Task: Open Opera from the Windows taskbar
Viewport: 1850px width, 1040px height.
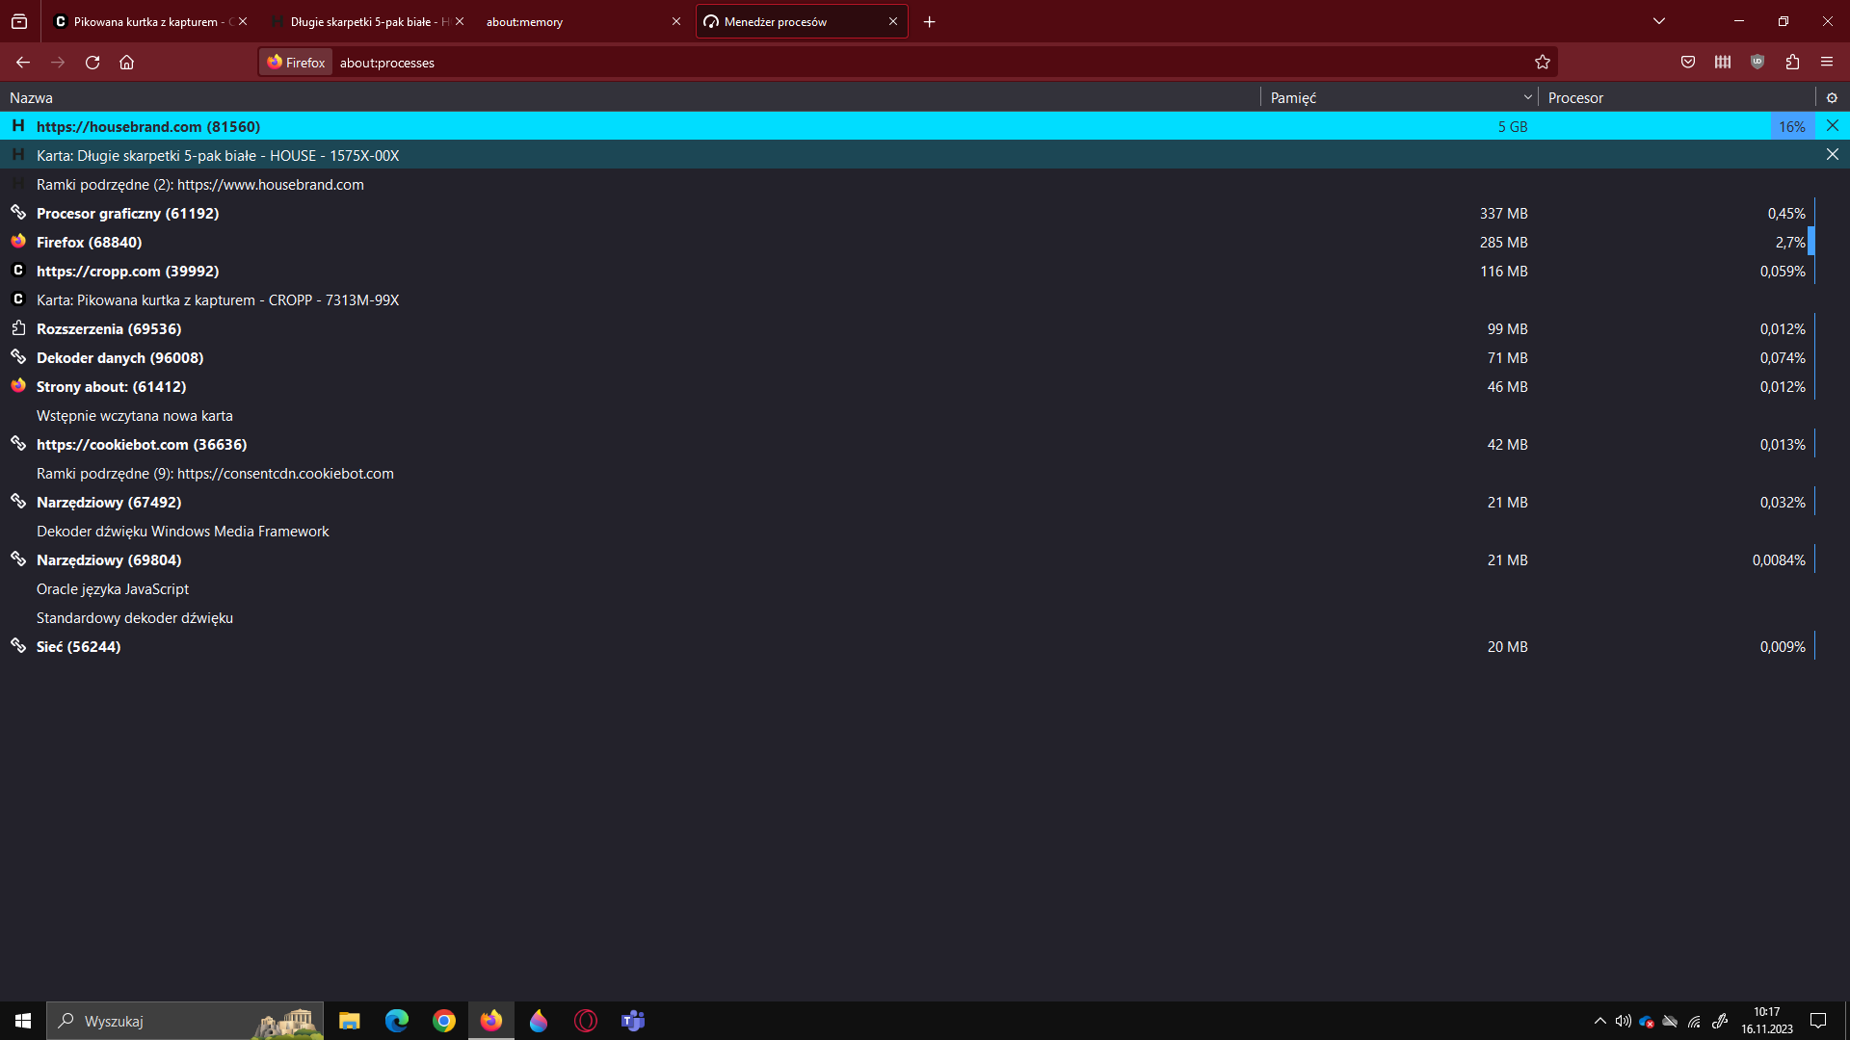Action: 586,1021
